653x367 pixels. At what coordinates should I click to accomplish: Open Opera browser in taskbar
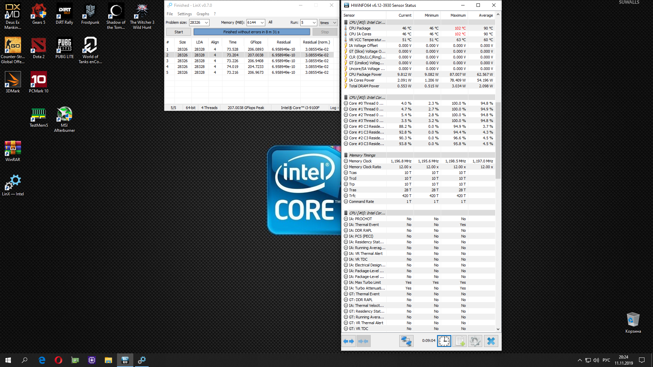(x=58, y=360)
